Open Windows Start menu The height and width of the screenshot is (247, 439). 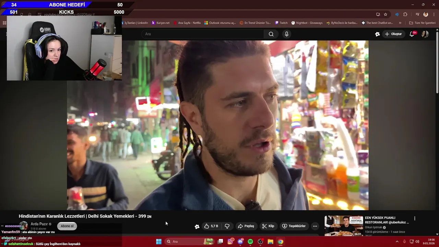point(159,242)
